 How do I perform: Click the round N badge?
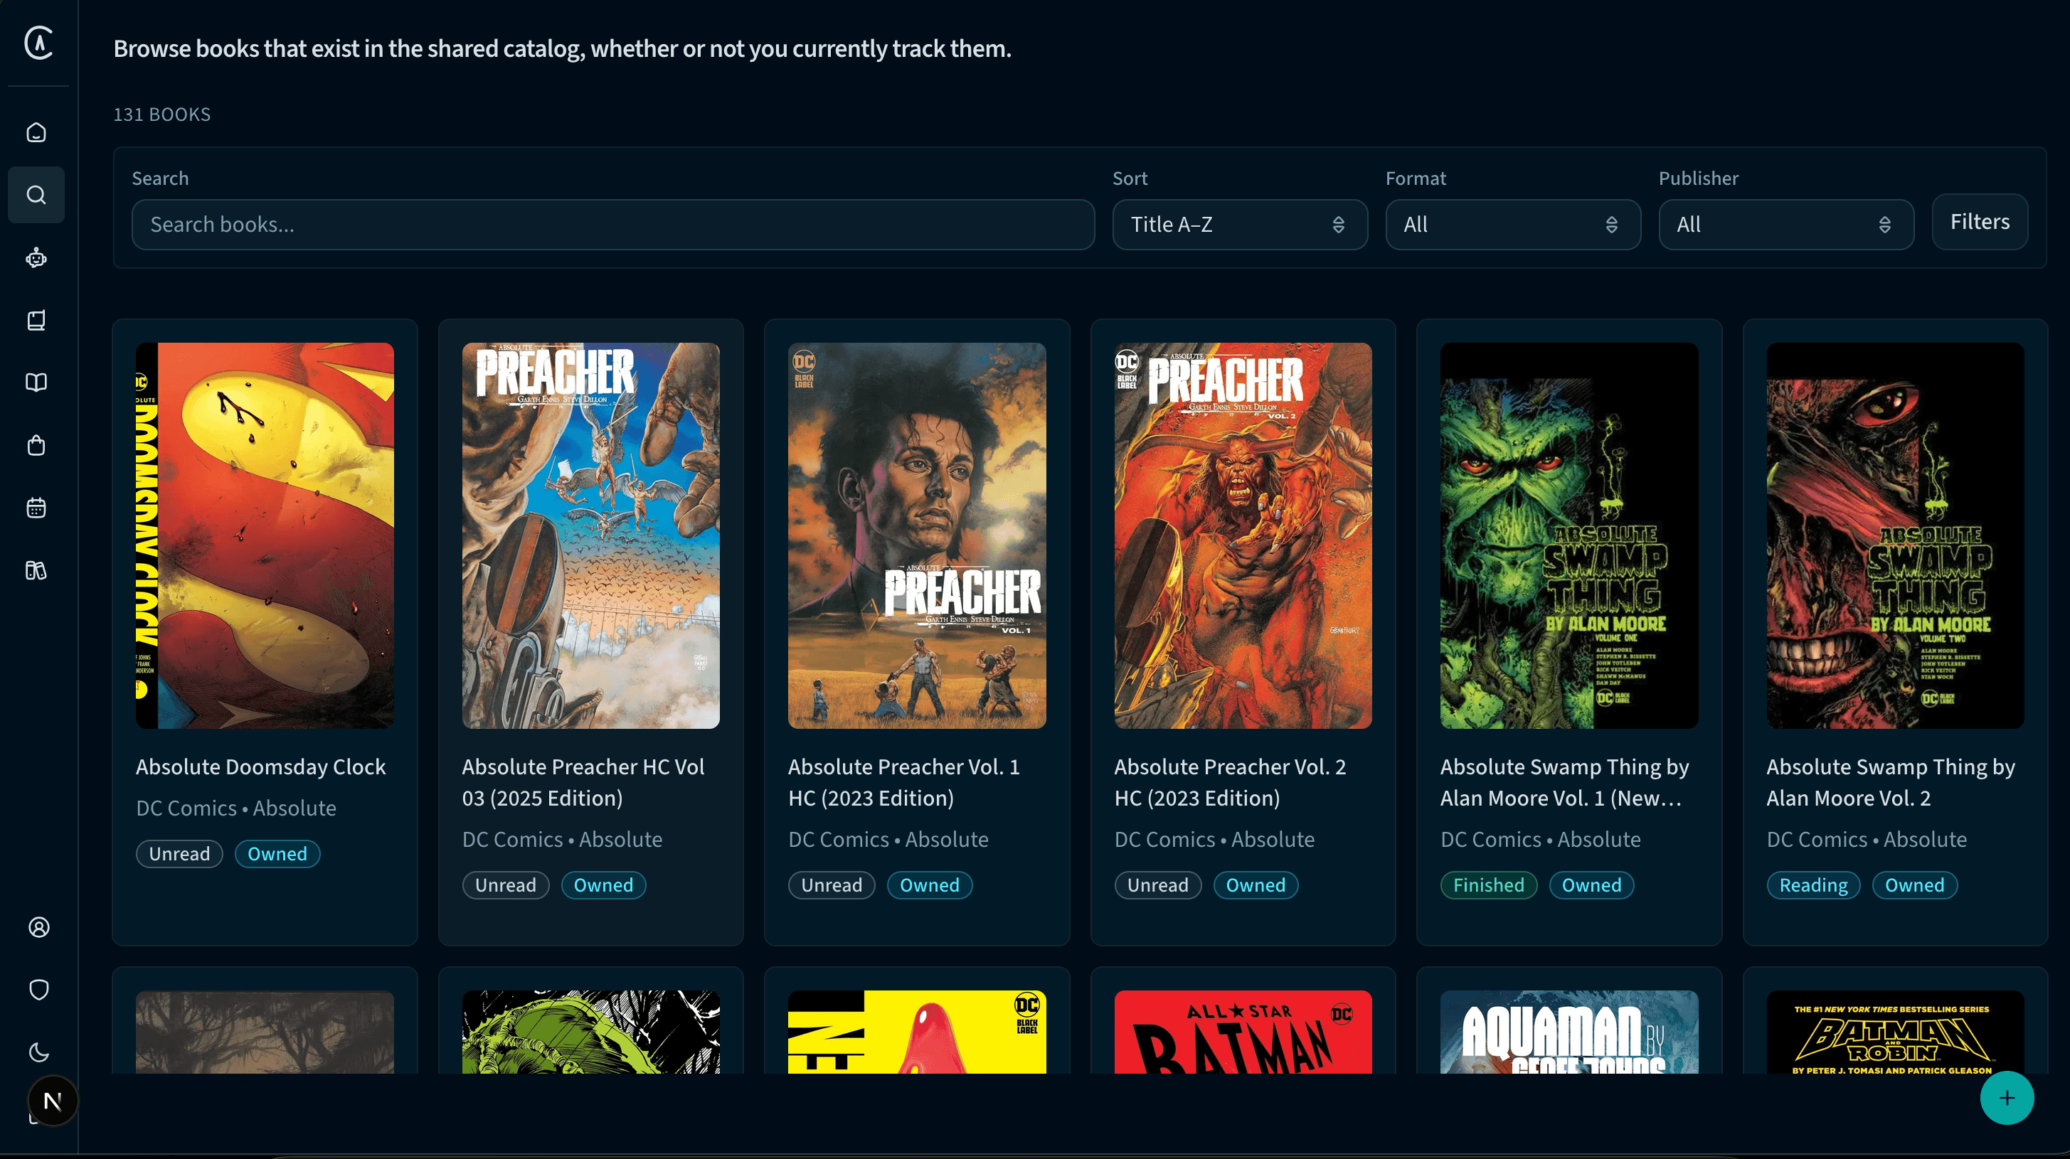point(53,1101)
